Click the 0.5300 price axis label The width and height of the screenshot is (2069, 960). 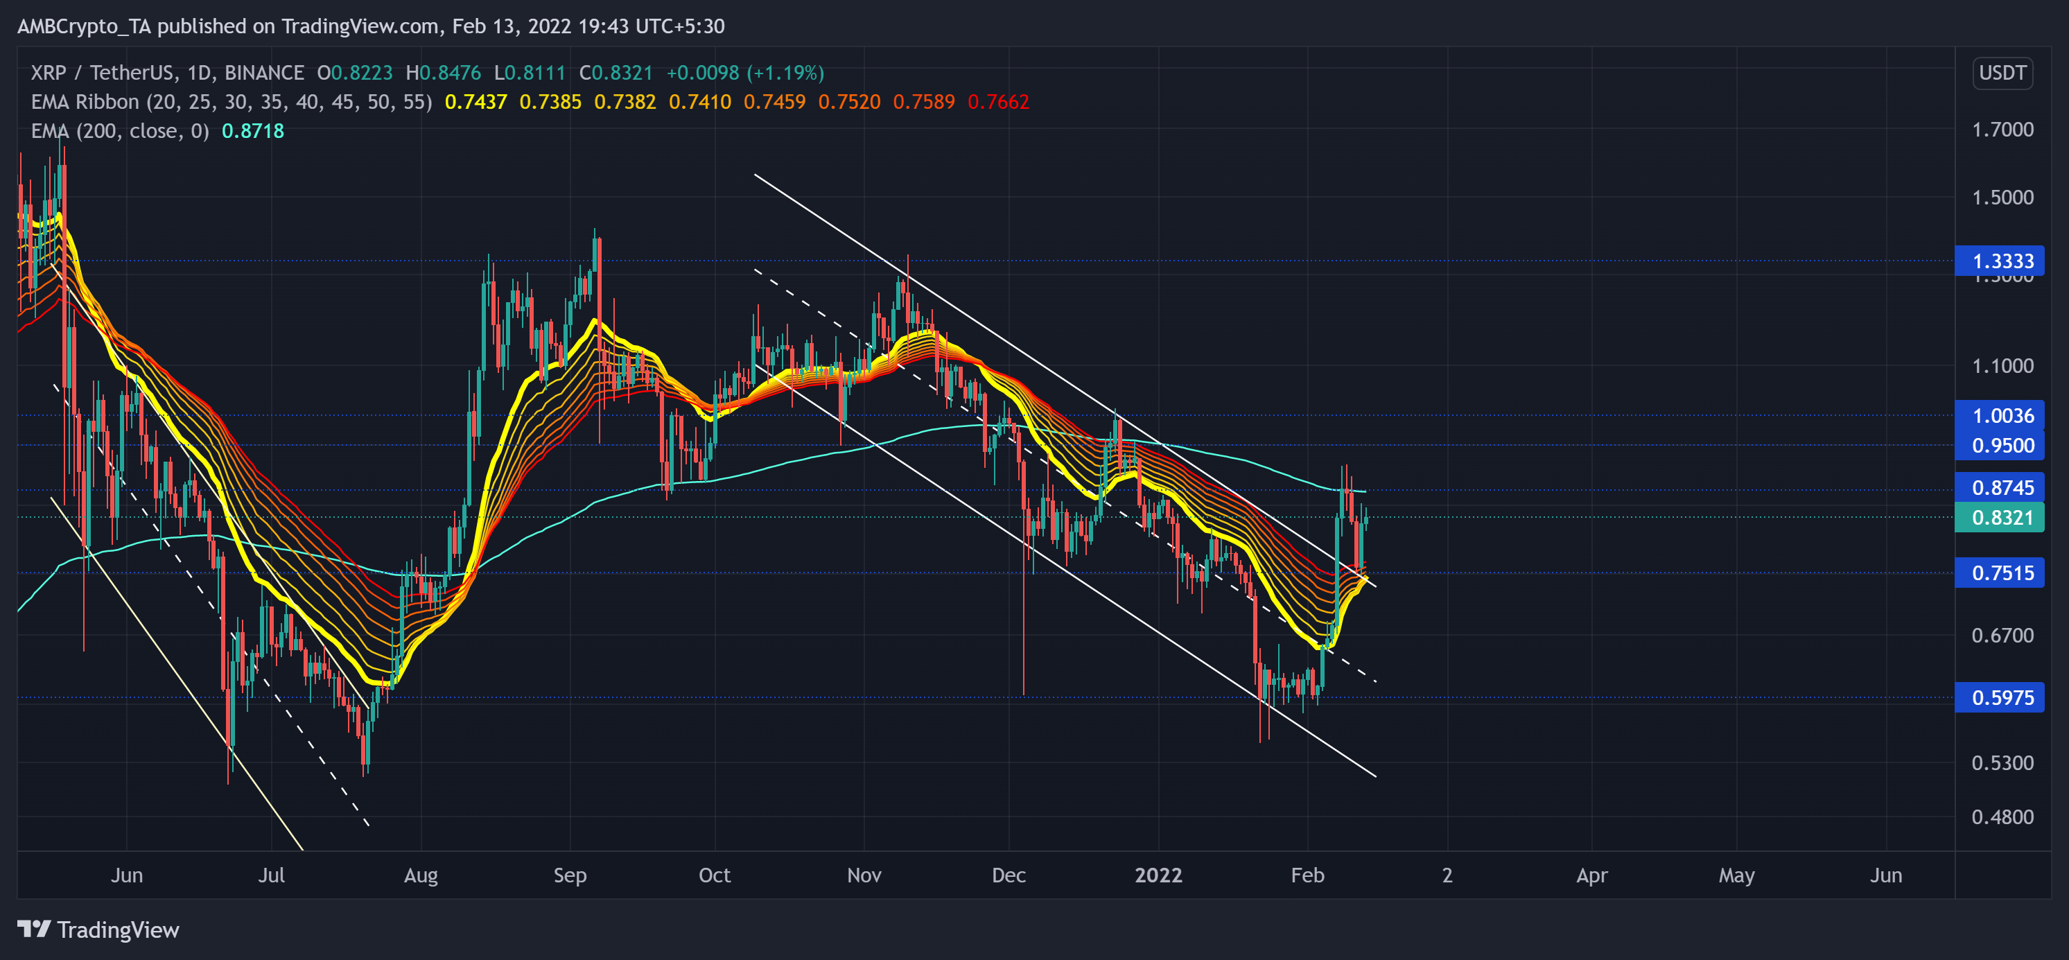[2002, 762]
